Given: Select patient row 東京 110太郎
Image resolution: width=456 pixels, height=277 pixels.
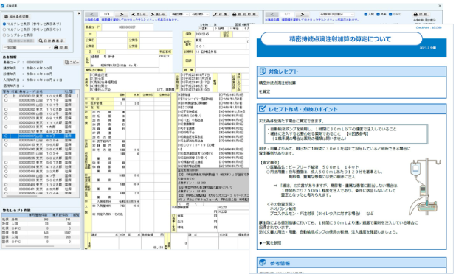Looking at the screenshot, I should pyautogui.click(x=38, y=109).
